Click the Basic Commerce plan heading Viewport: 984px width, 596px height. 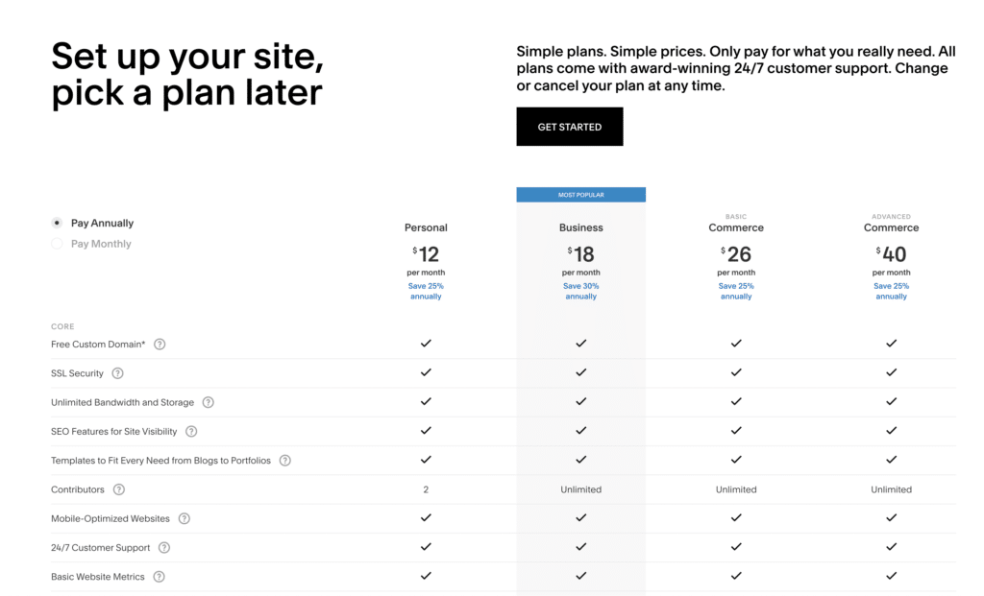[736, 227]
